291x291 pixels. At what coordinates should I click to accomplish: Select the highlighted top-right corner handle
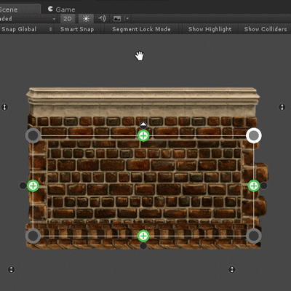(254, 135)
